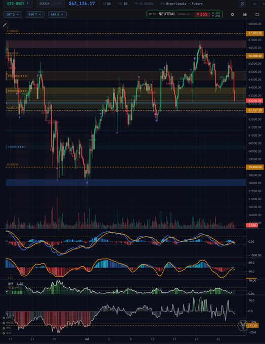Open the MTTC NEUTRAL score panel

[184, 14]
